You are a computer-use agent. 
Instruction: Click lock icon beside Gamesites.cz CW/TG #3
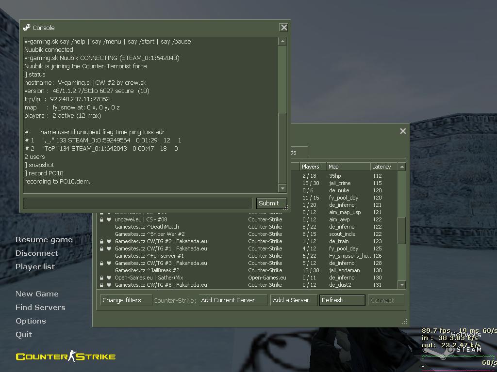click(102, 263)
